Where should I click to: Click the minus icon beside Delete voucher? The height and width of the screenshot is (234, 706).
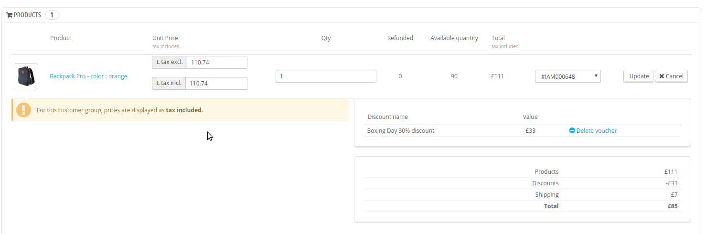pyautogui.click(x=572, y=131)
